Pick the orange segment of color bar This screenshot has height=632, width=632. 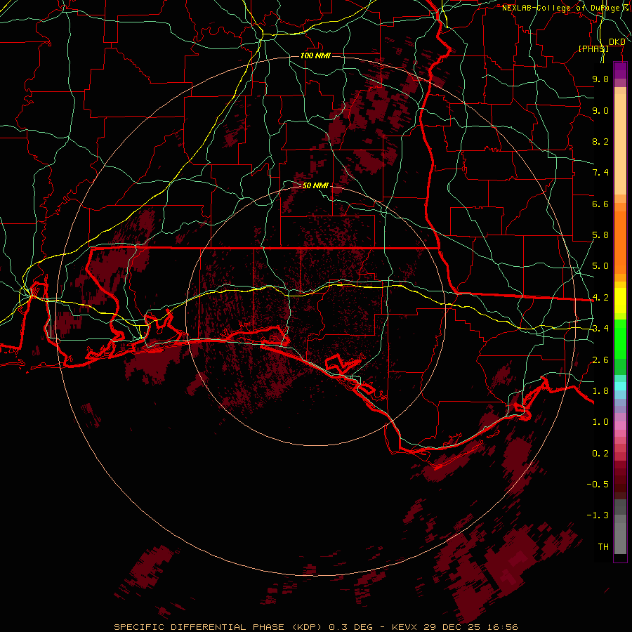pos(620,242)
